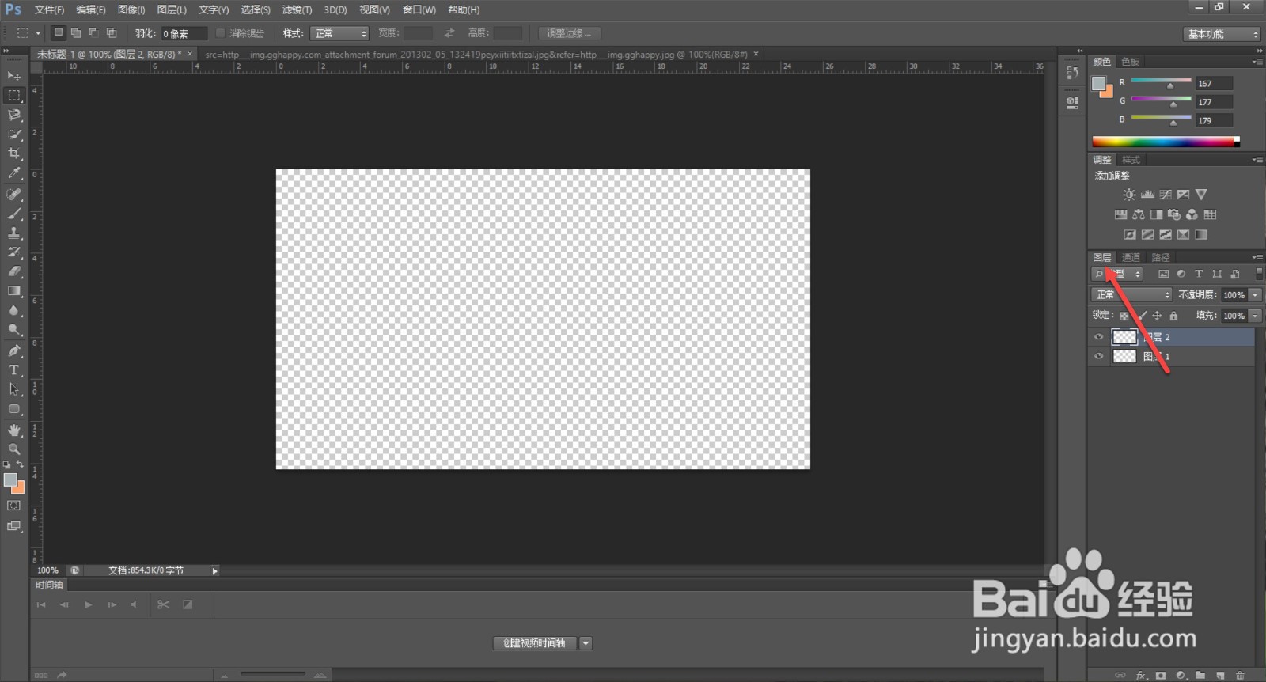Viewport: 1266px width, 682px height.
Task: Open the Layers panel flyout menu
Action: point(1257,257)
